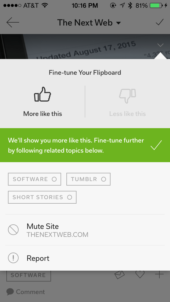Choose the Report menu entry
This screenshot has height=302, width=170.
[38, 258]
